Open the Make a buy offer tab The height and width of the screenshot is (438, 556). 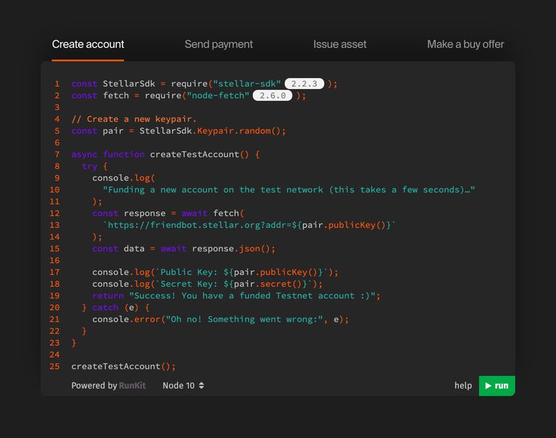click(x=466, y=44)
